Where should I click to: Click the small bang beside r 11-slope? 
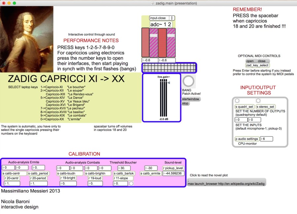coord(131,183)
